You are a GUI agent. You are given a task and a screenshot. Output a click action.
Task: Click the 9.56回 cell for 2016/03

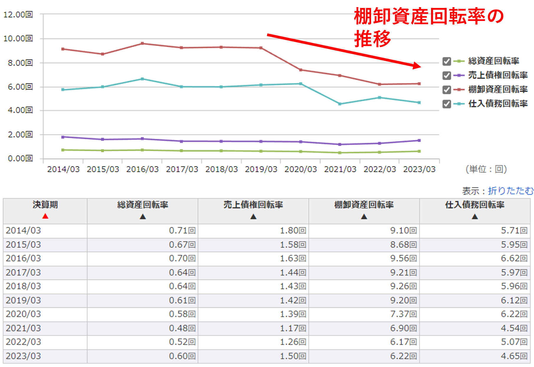pyautogui.click(x=403, y=259)
